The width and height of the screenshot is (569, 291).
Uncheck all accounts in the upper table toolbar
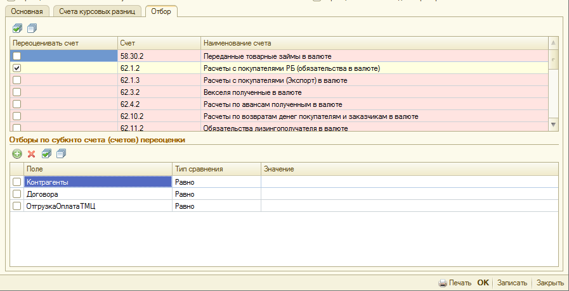point(32,28)
